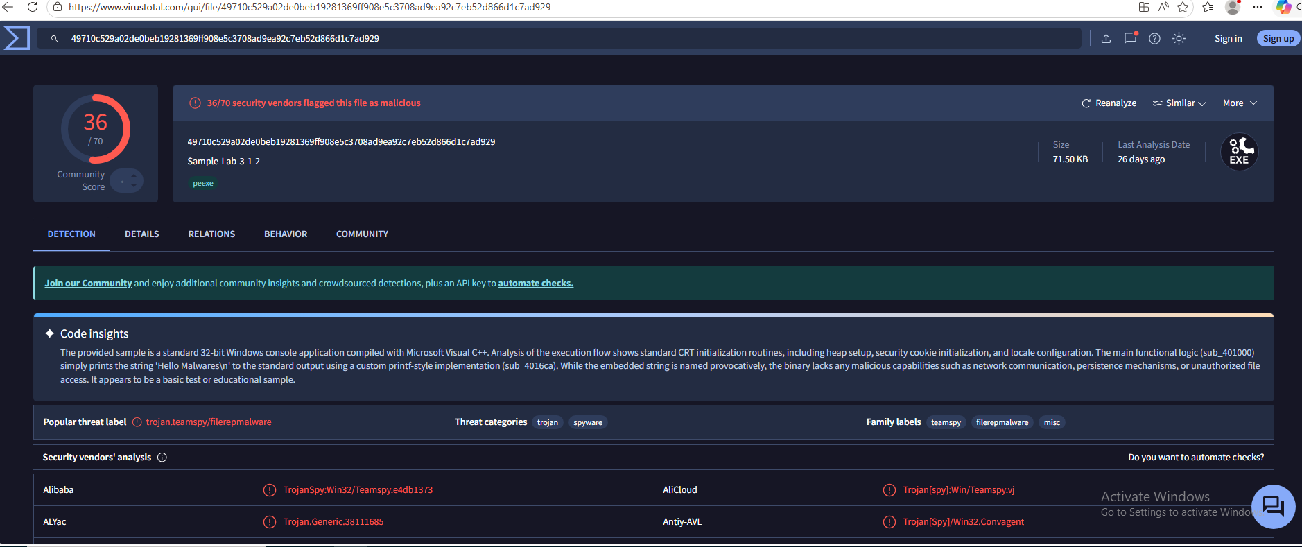1302x547 pixels.
Task: Refresh the page with the reload icon
Action: coord(32,7)
